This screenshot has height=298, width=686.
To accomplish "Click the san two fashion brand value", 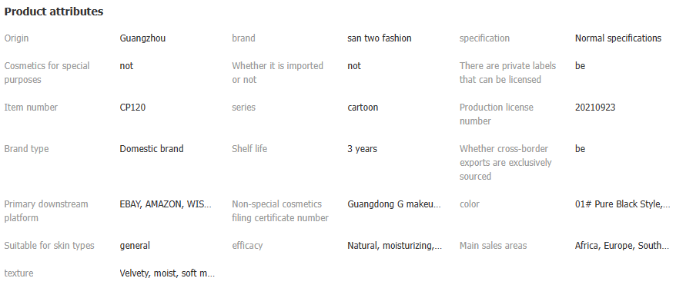I will click(380, 38).
